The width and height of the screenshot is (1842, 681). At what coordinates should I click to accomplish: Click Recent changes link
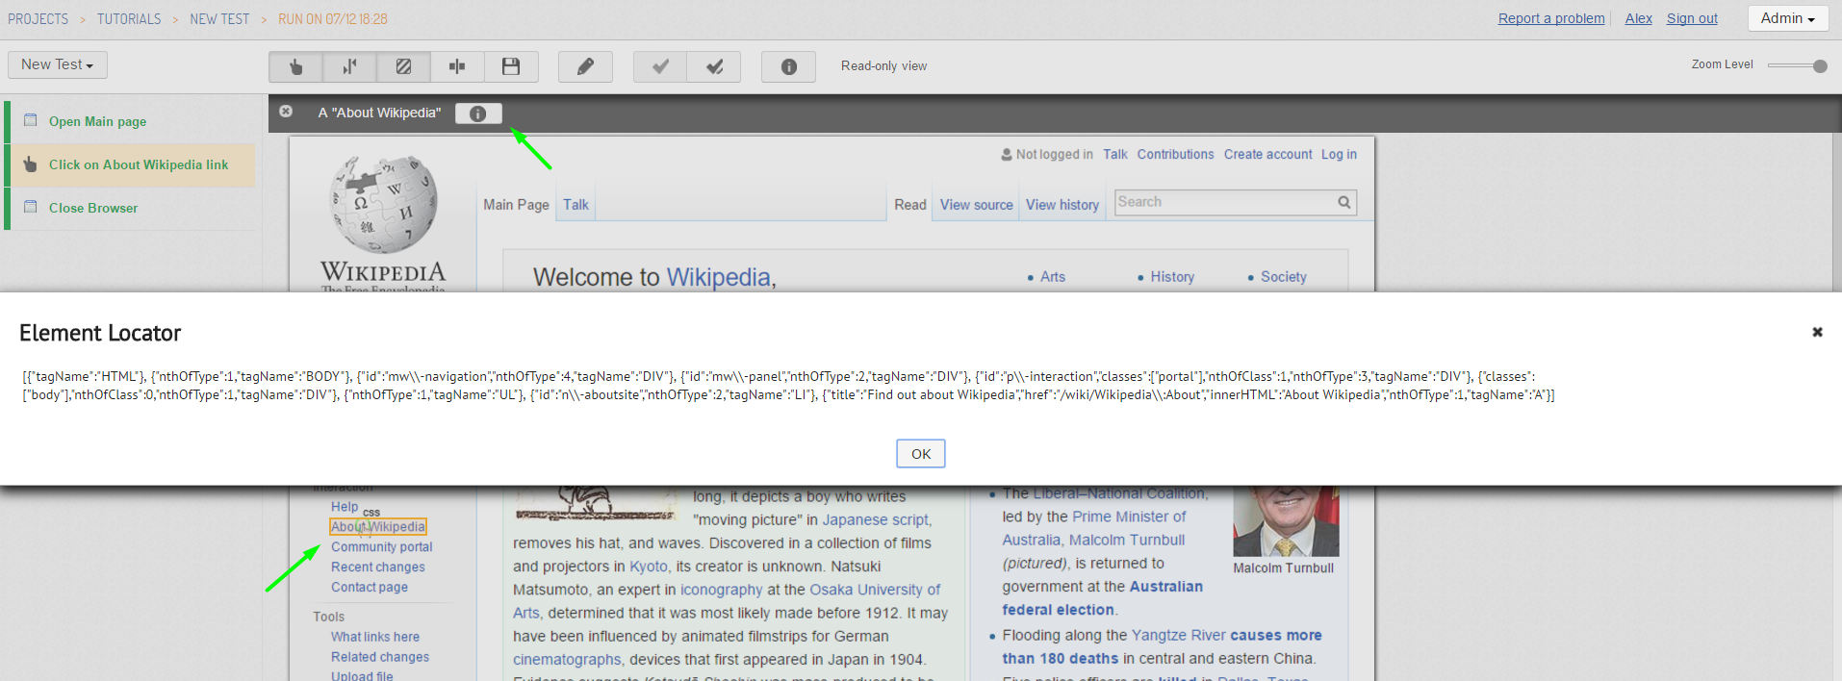pyautogui.click(x=378, y=567)
